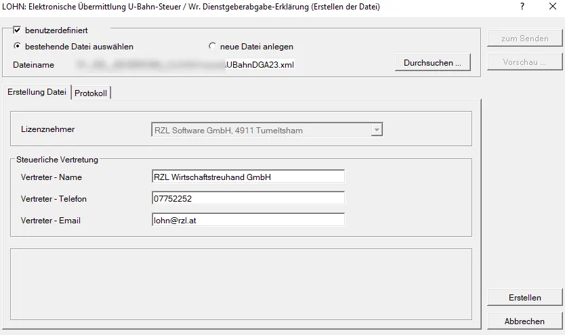Click into the Dateiname field
The height and width of the screenshot is (335, 565).
click(186, 65)
